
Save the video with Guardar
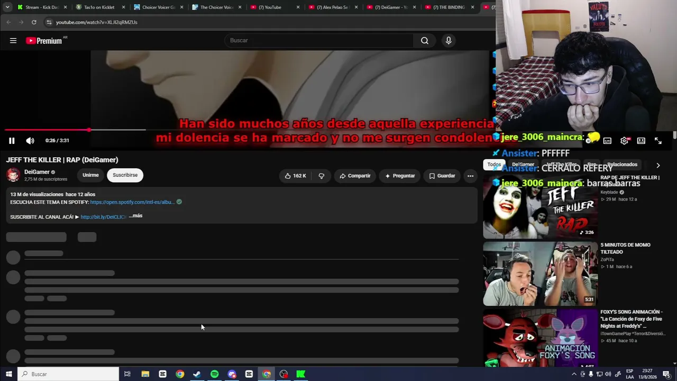[x=442, y=176]
